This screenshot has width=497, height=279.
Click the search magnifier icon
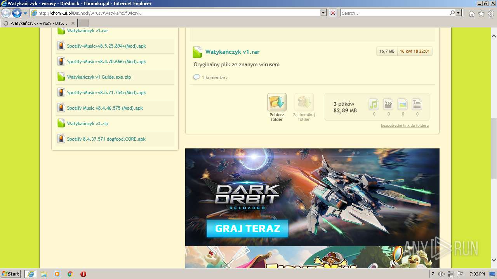coord(452,13)
